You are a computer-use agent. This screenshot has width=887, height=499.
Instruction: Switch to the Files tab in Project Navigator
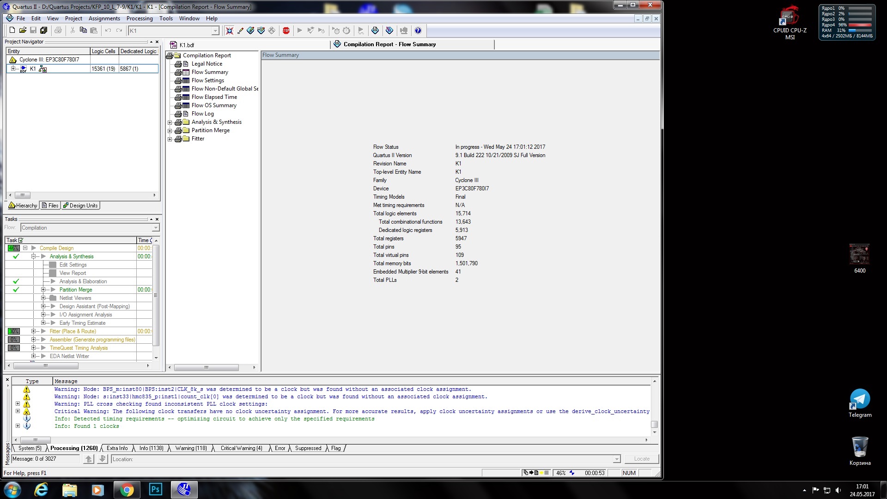pos(50,206)
